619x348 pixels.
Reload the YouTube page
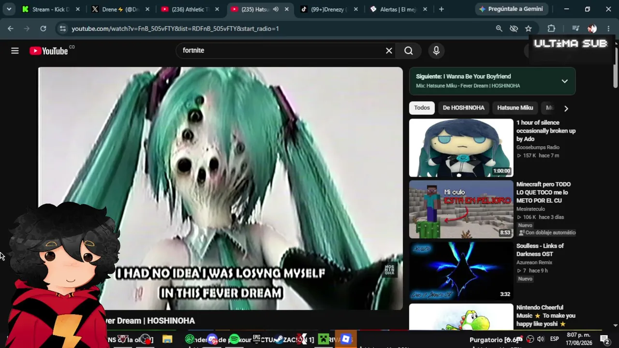pyautogui.click(x=43, y=29)
